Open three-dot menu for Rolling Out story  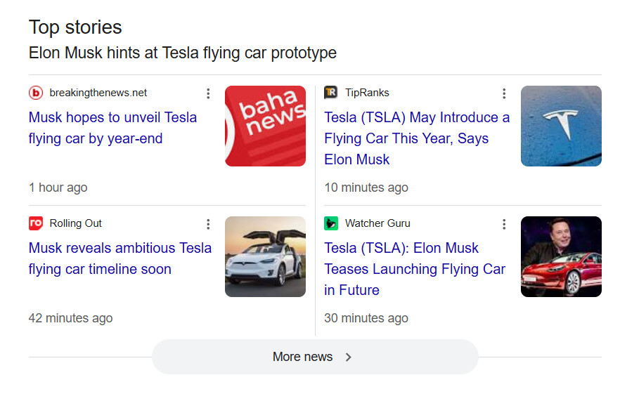pyautogui.click(x=208, y=224)
